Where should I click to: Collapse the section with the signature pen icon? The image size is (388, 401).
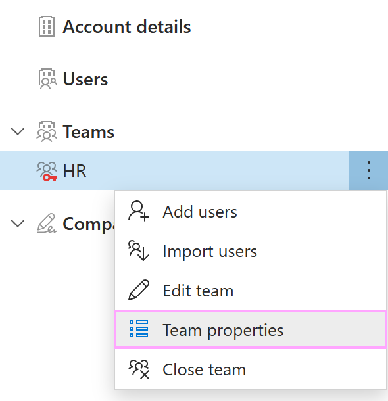pos(18,224)
